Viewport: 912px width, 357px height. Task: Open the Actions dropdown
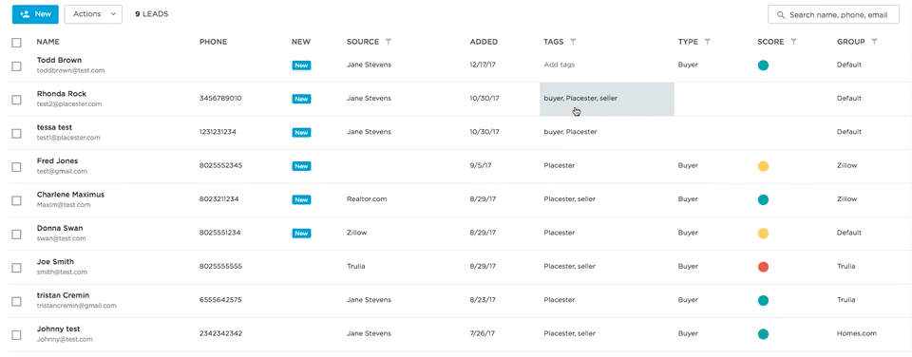[93, 14]
